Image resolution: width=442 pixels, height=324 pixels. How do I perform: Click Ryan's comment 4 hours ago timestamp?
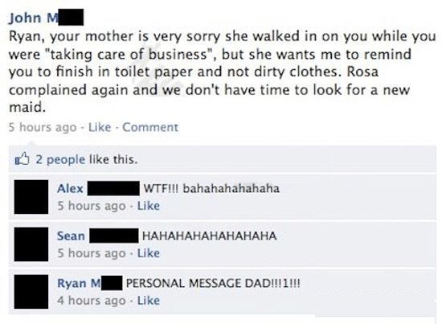tap(92, 301)
